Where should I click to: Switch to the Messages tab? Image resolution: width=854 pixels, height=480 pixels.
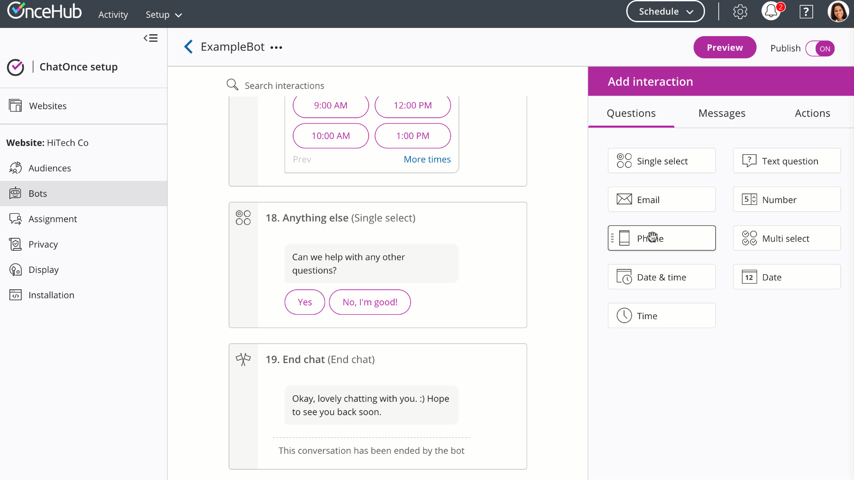pyautogui.click(x=721, y=113)
